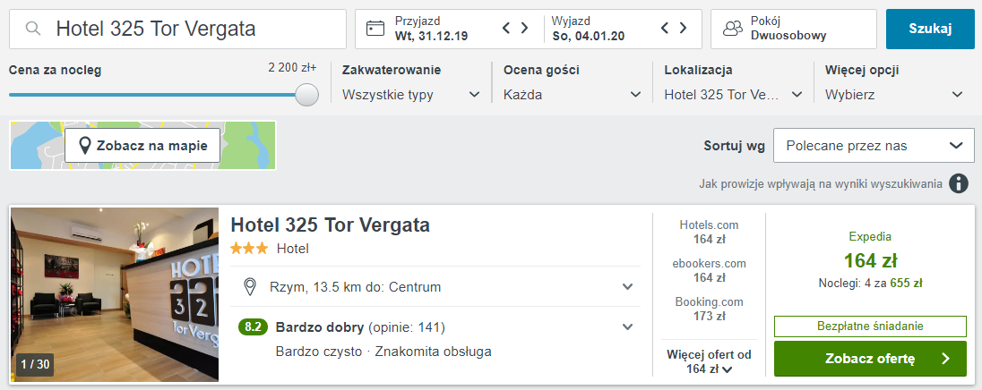Click the Szukaj search button

(929, 29)
